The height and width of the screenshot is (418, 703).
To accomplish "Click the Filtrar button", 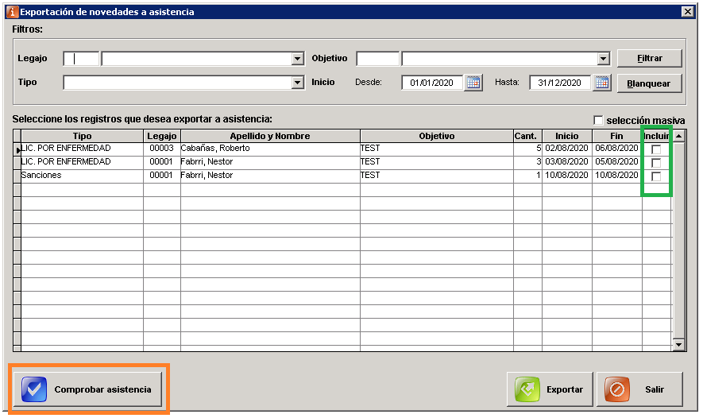I will tap(649, 58).
